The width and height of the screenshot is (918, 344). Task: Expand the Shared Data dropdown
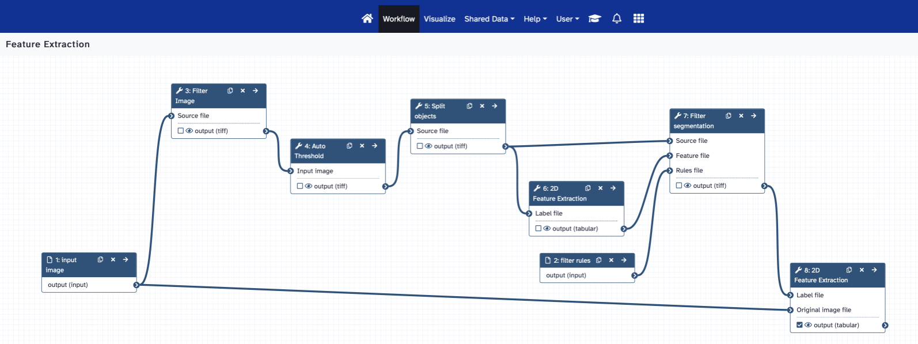(x=489, y=19)
